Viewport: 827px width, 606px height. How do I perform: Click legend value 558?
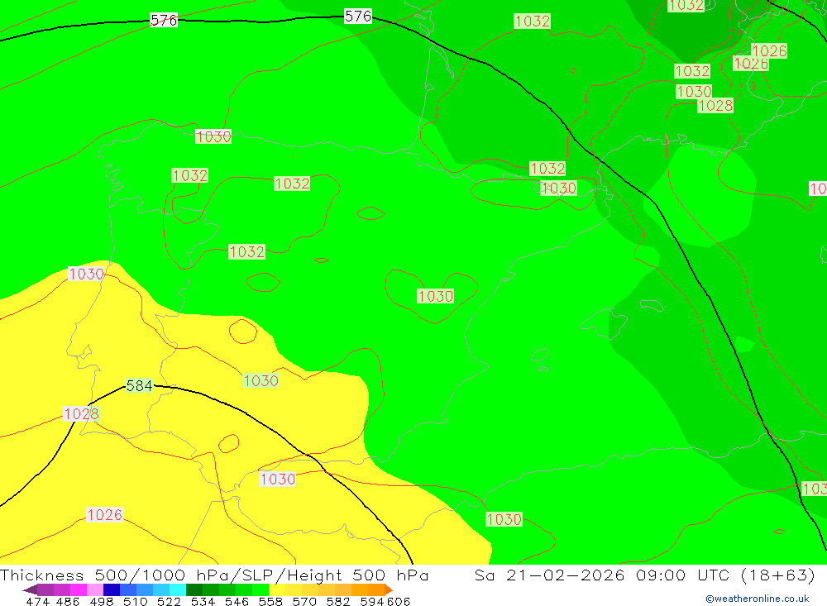pos(270,601)
